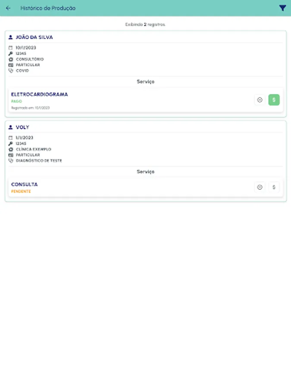Select the CONSULTA service card

pyautogui.click(x=129, y=187)
